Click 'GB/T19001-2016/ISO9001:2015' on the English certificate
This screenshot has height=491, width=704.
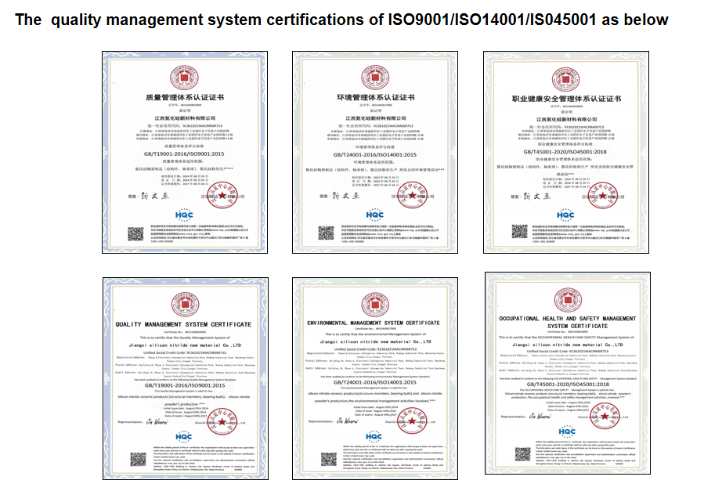tap(185, 385)
